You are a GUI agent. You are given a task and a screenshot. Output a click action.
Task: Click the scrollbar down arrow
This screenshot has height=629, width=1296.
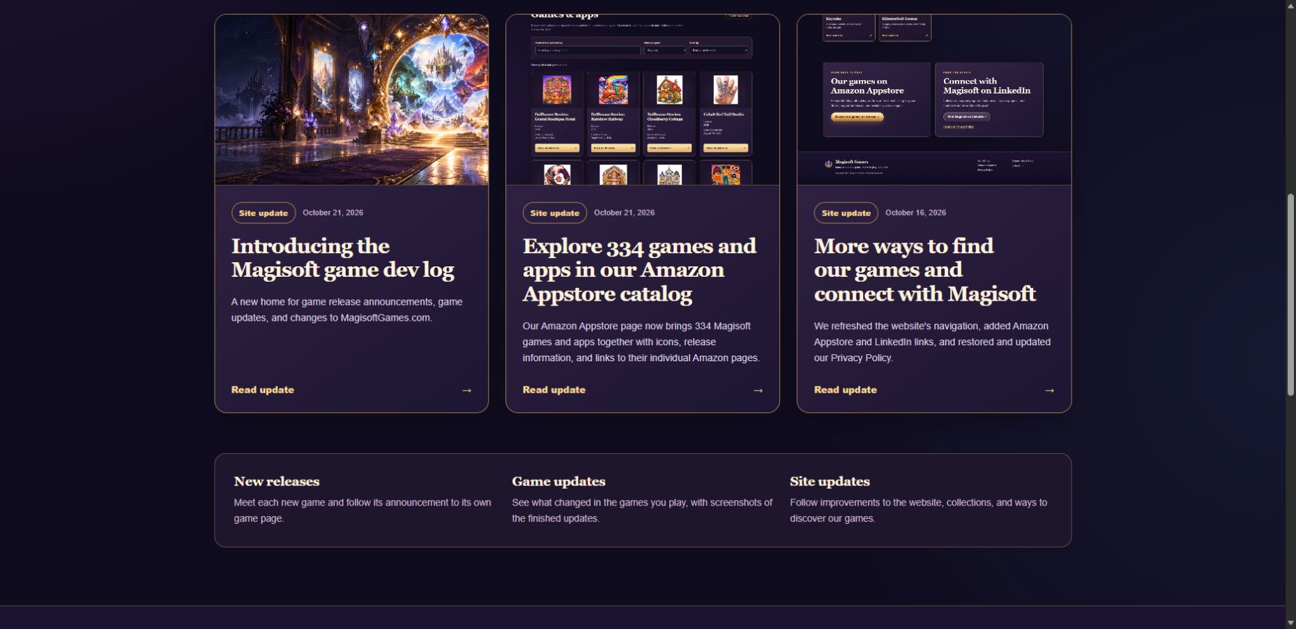1290,623
